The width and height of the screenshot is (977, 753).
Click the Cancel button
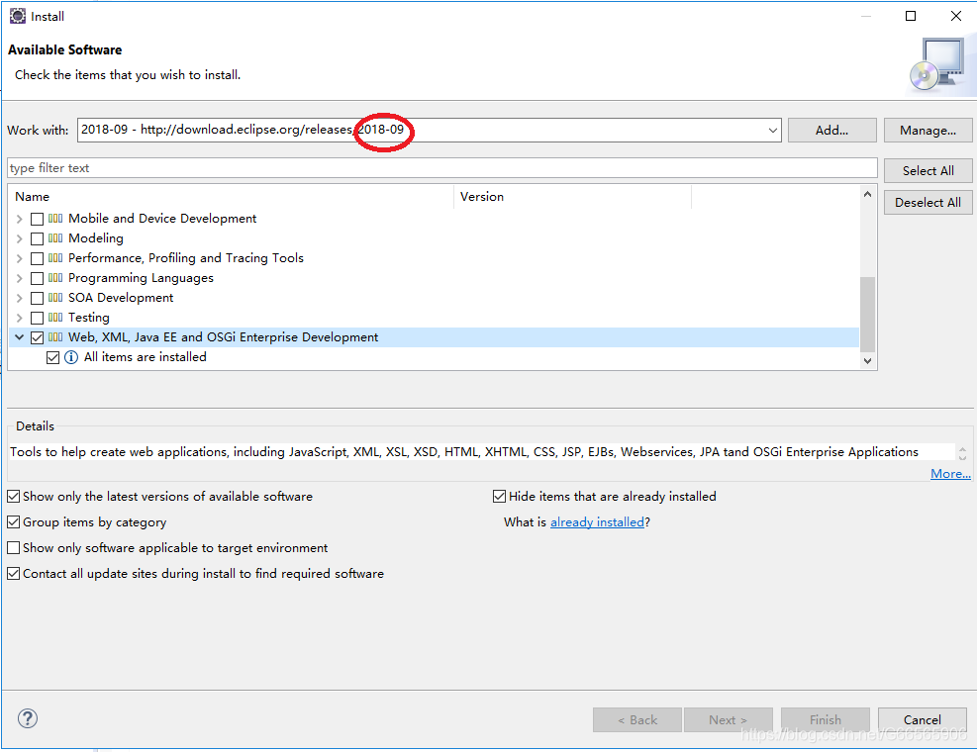pyautogui.click(x=923, y=720)
